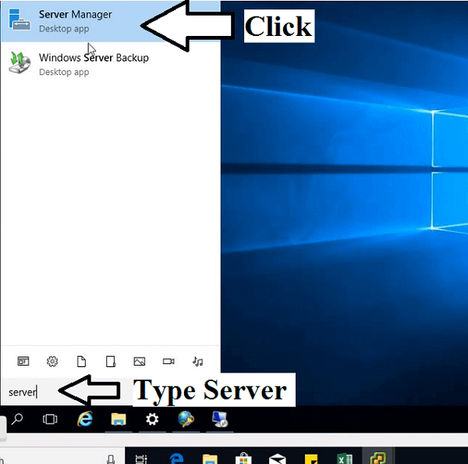Filter search results by Documents
This screenshot has height=464, width=468.
point(81,362)
